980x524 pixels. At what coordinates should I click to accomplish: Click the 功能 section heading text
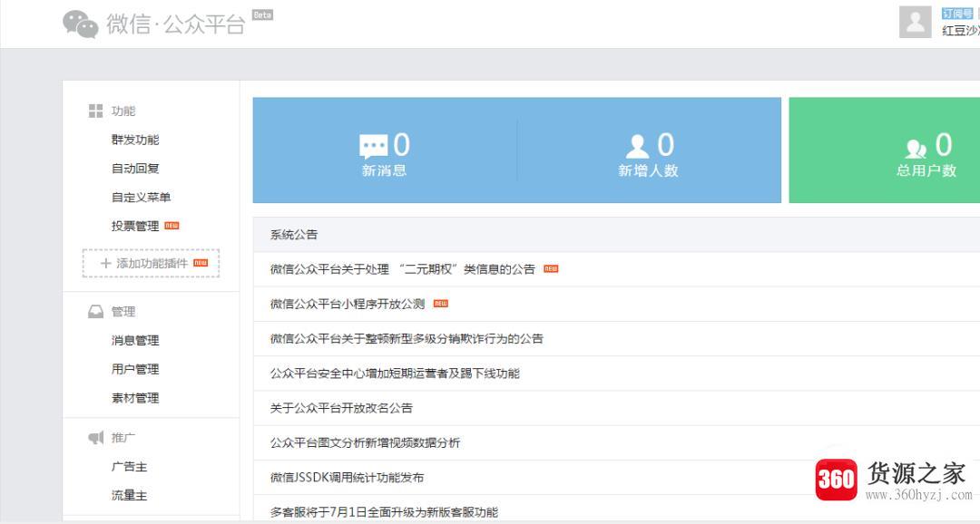[123, 112]
